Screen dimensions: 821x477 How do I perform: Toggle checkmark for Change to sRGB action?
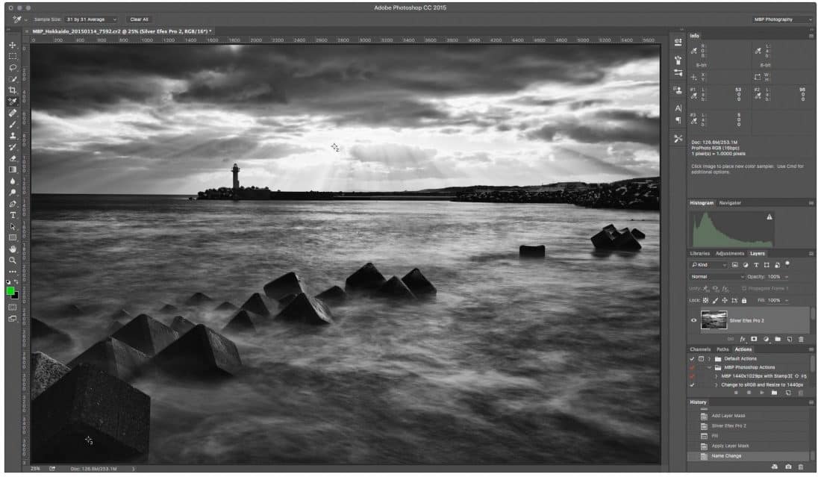(x=693, y=384)
